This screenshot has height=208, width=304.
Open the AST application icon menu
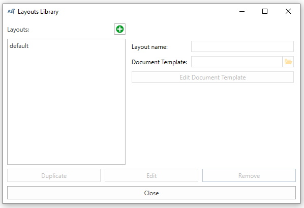click(11, 11)
